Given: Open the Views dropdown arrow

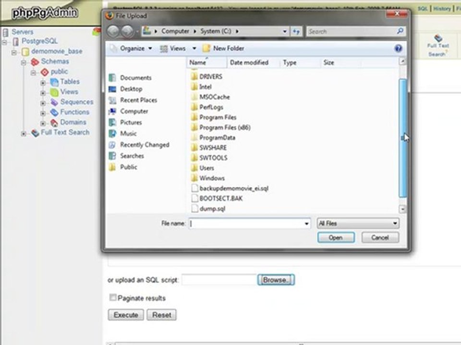Looking at the screenshot, I should 194,48.
